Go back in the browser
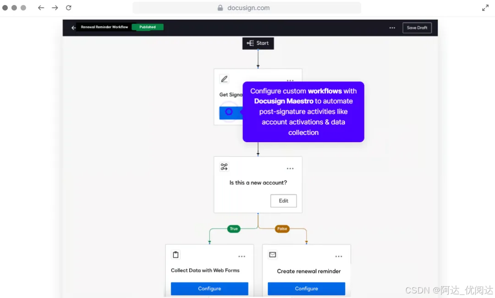The width and height of the screenshot is (495, 298). click(41, 8)
